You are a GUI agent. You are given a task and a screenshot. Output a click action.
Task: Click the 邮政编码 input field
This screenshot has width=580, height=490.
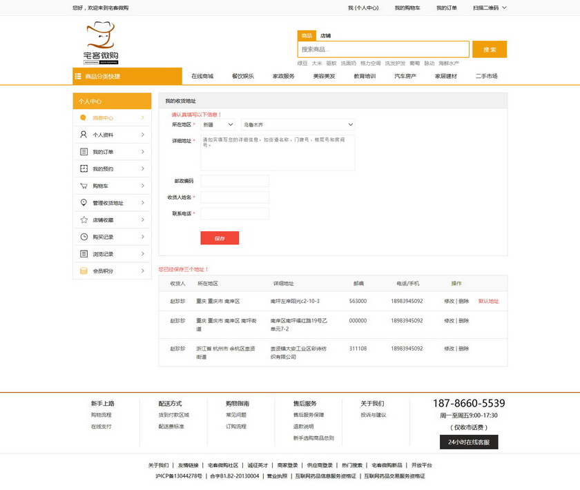pos(235,181)
